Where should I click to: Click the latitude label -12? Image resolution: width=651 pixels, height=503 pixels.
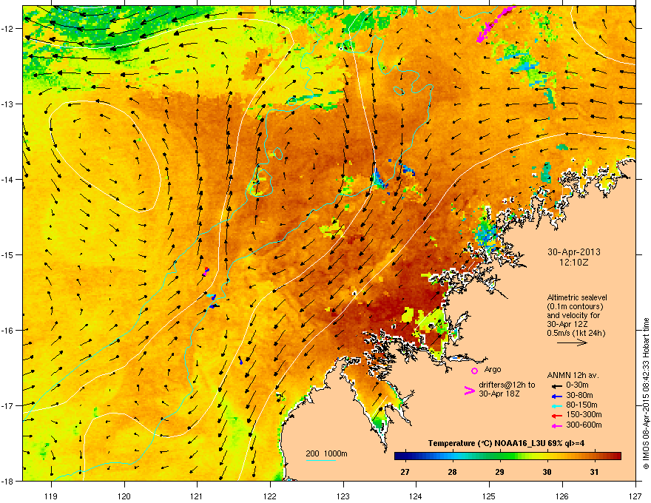coord(7,29)
